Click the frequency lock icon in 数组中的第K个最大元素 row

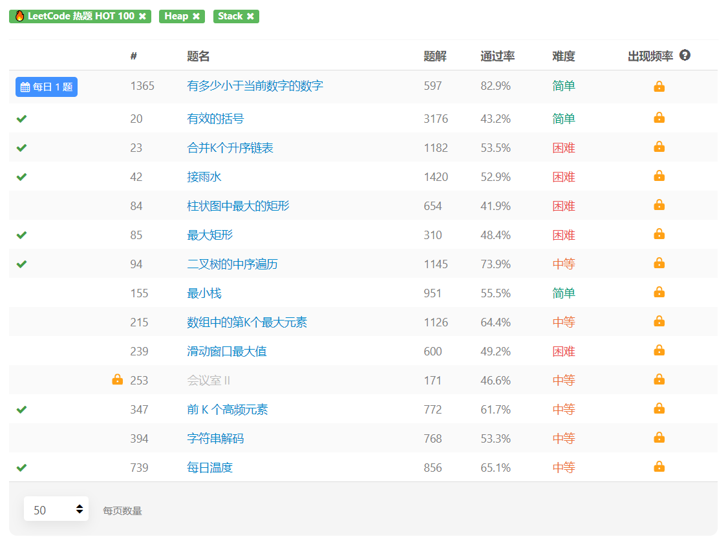(x=659, y=321)
